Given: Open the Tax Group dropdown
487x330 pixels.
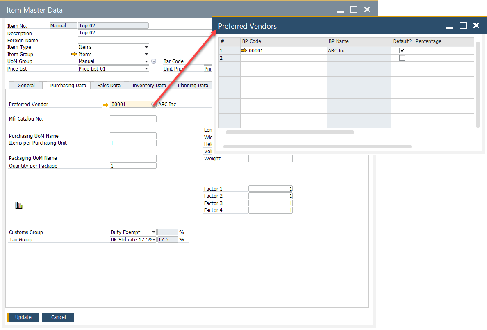Looking at the screenshot, I should [154, 240].
